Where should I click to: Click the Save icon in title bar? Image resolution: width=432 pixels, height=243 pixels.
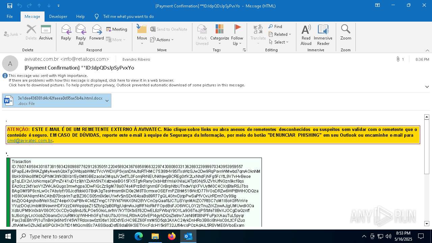(x=10, y=6)
